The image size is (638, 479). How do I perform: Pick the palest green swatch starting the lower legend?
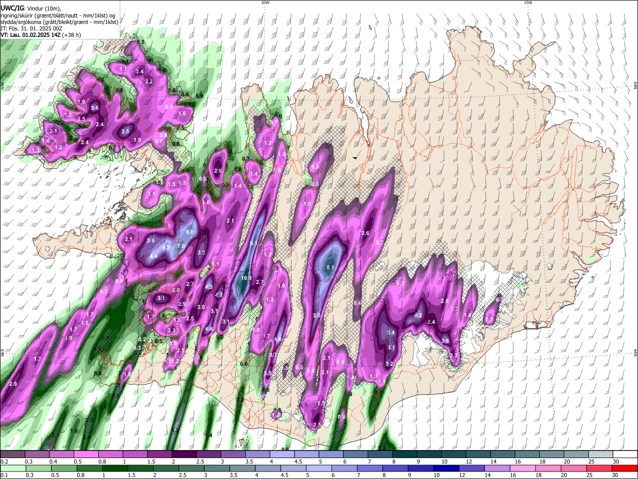tap(12, 468)
